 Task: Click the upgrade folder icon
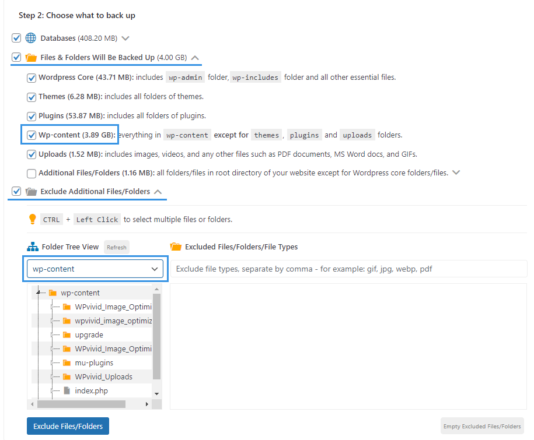point(67,335)
